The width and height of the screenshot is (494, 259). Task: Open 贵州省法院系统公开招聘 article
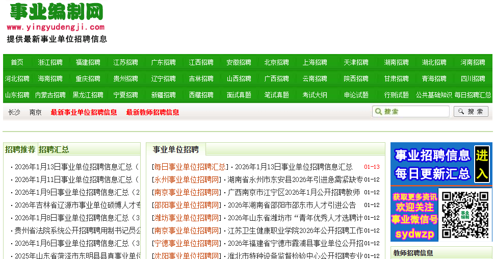(x=77, y=230)
